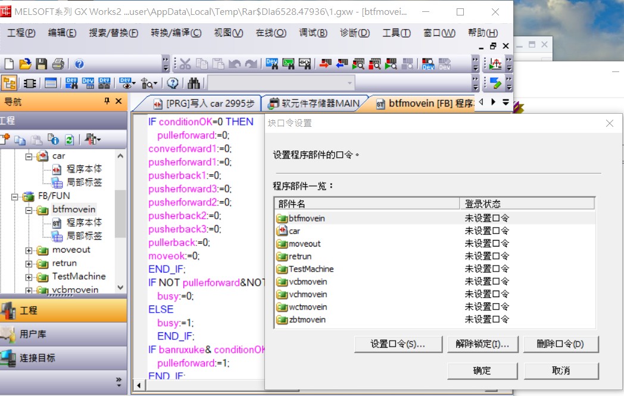Click the green refresh icon in the navigation toolbar

pos(69,140)
